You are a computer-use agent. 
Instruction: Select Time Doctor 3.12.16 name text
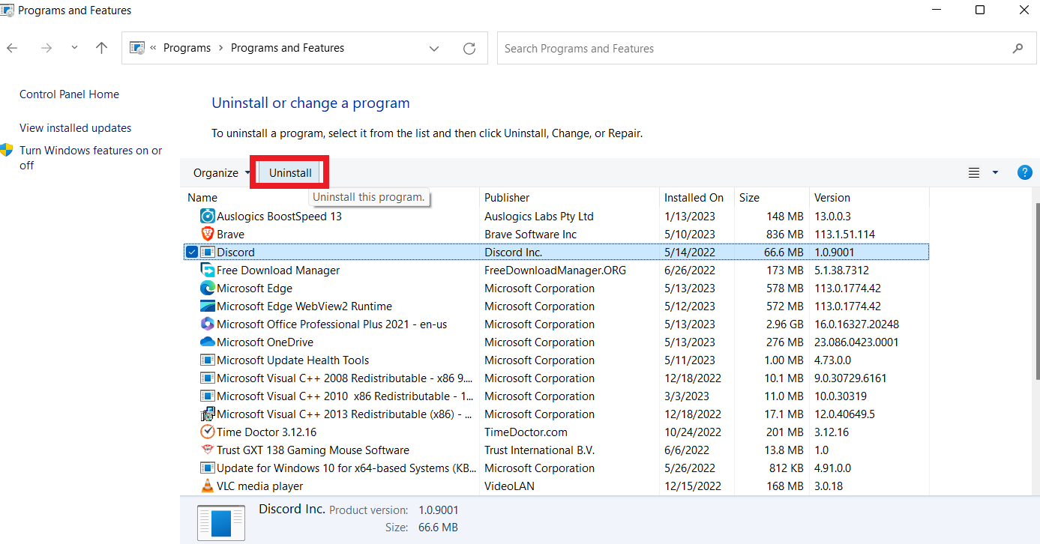[x=267, y=432]
